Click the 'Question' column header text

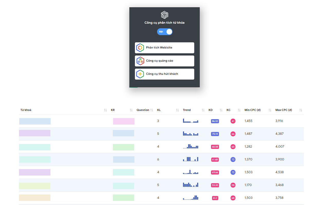click(143, 110)
